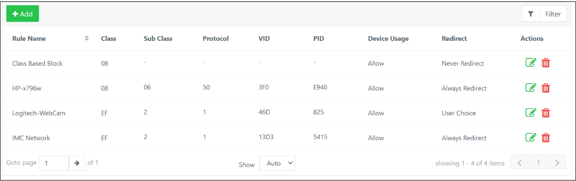576x181 pixels.
Task: Edit the IMC Network rule
Action: (x=531, y=137)
